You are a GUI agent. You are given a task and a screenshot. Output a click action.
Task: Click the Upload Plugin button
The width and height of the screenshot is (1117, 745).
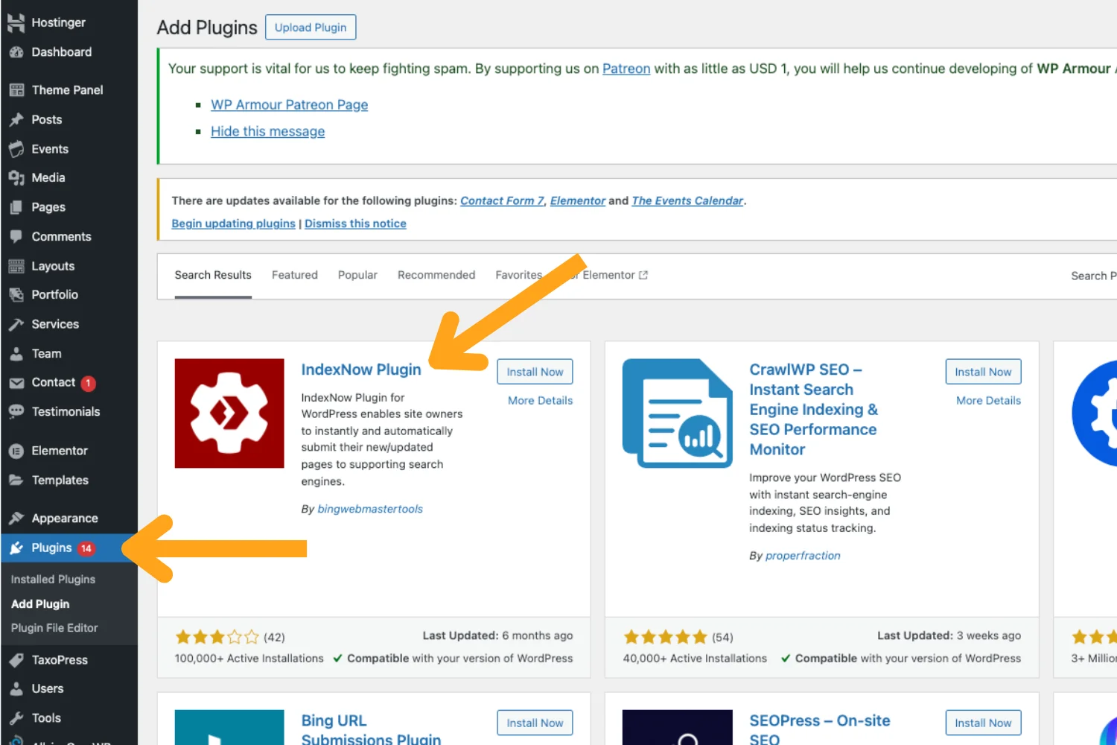coord(311,27)
